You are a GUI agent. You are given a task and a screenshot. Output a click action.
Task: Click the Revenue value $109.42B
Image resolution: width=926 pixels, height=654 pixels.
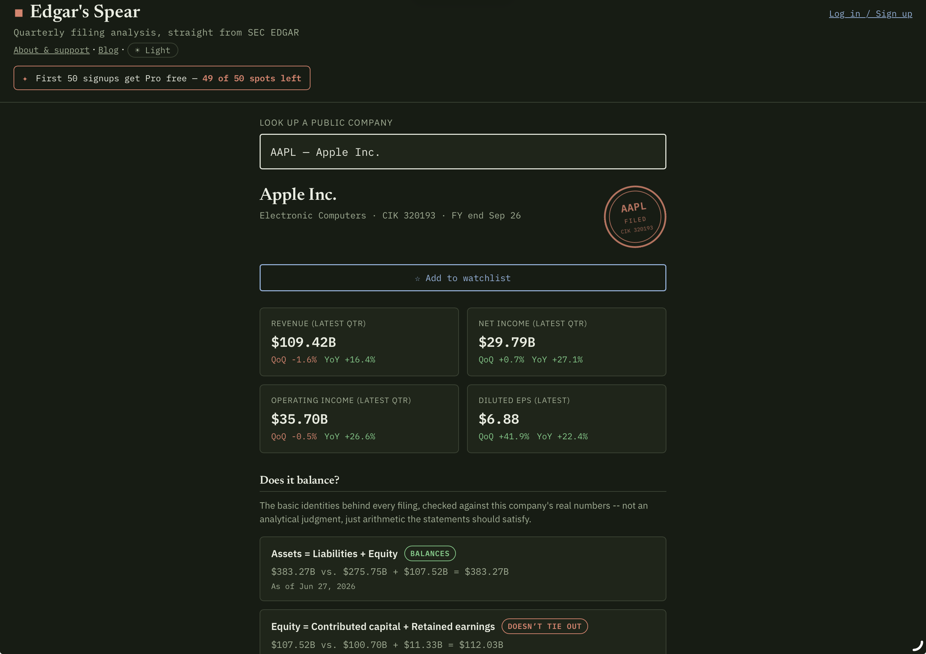pyautogui.click(x=303, y=342)
